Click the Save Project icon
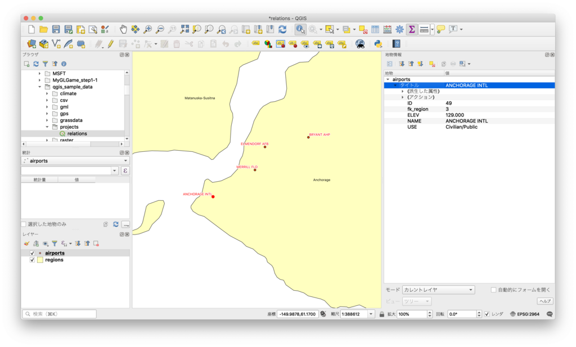The height and width of the screenshot is (347, 576). [56, 29]
